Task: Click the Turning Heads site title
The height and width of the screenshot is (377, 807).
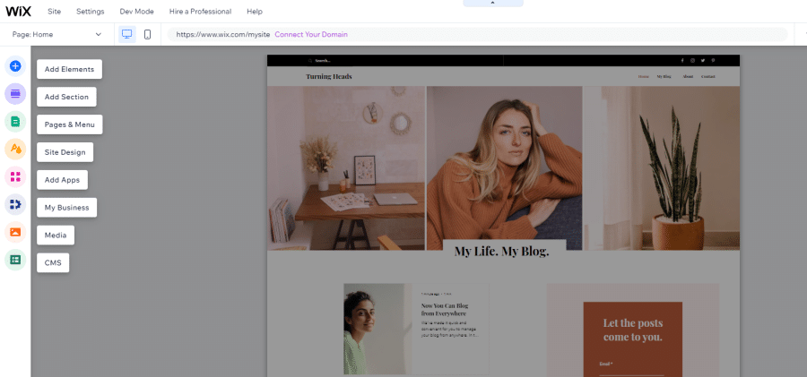Action: (x=329, y=77)
